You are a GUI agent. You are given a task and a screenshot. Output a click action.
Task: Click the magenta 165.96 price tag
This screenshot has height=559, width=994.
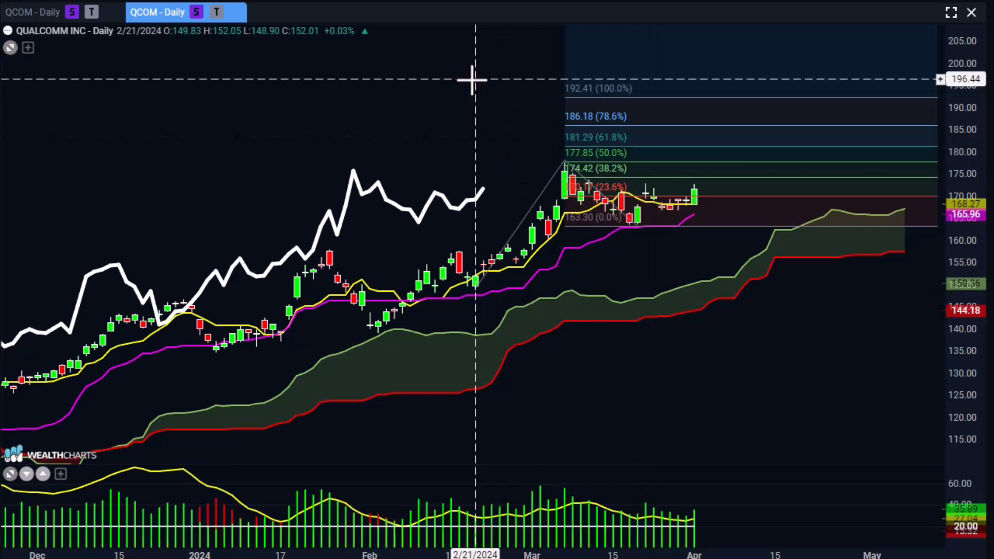click(x=966, y=214)
